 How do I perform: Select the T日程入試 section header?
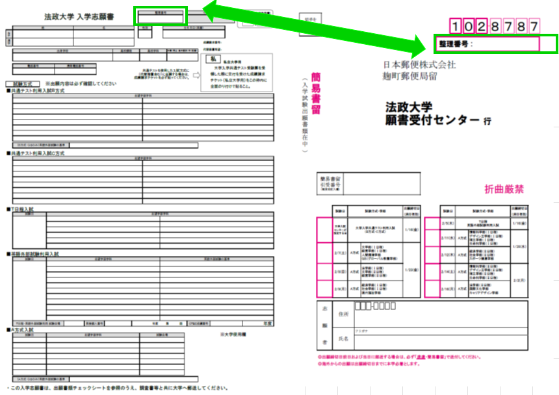tap(21, 210)
